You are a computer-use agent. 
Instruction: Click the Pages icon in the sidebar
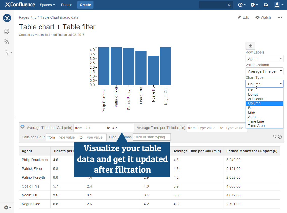tap(6, 31)
